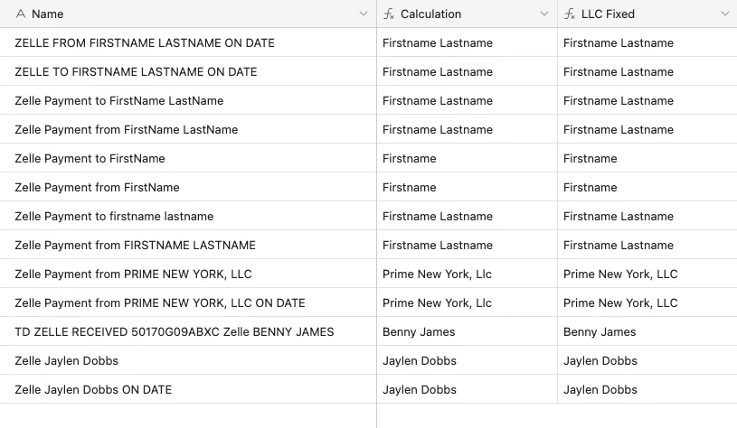This screenshot has width=737, height=428.
Task: Click the TD ZELLE RECEIVED 50170G09ABXC name cell
Action: click(x=188, y=331)
